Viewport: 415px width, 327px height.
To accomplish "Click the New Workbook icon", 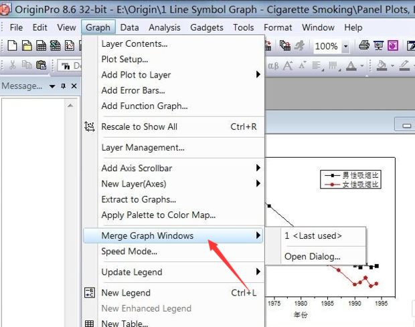I will (41, 46).
